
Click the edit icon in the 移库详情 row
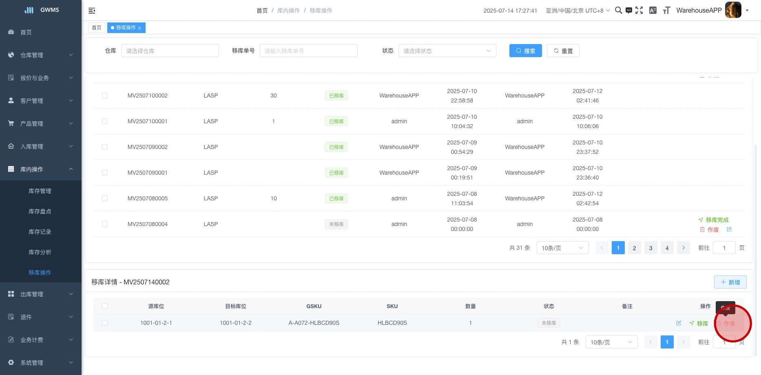tap(679, 323)
